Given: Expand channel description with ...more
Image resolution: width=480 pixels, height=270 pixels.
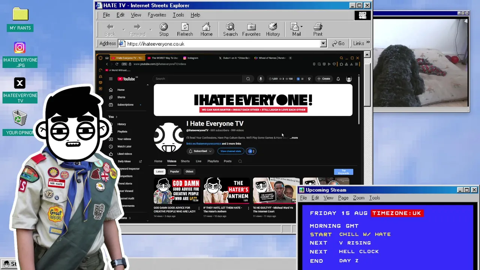Looking at the screenshot, I should 294,138.
